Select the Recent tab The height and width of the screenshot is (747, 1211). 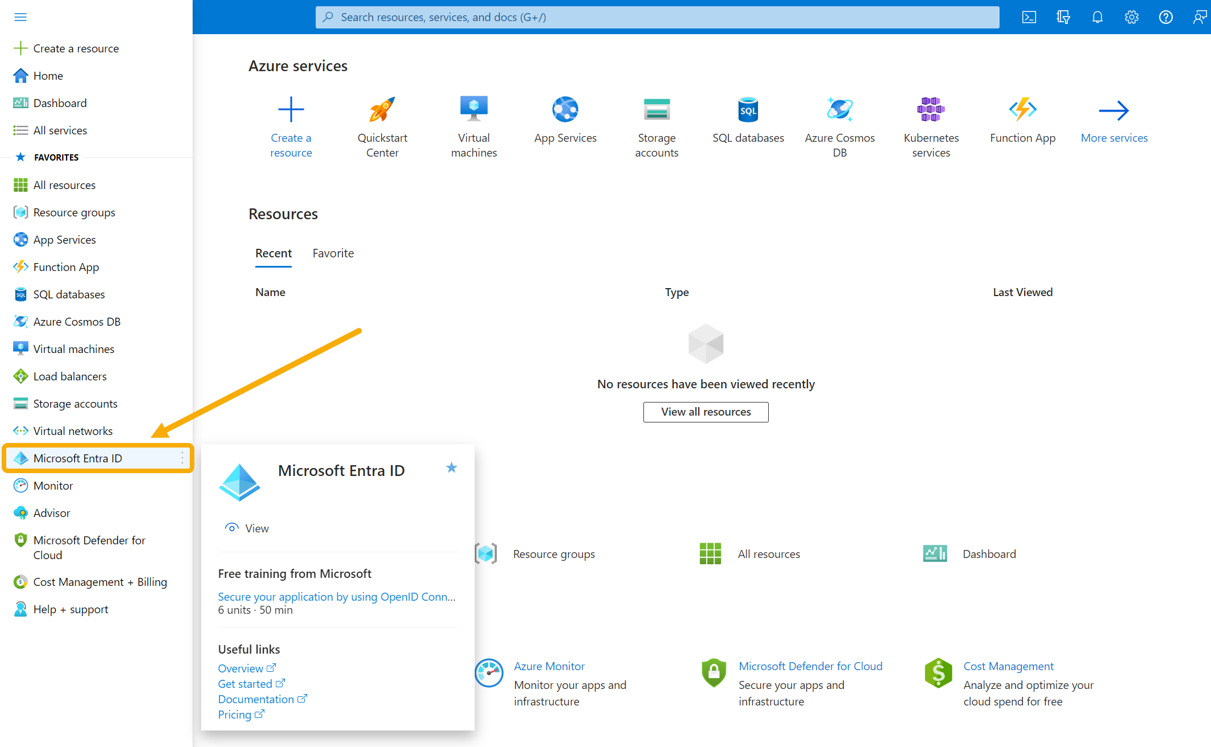(x=274, y=253)
